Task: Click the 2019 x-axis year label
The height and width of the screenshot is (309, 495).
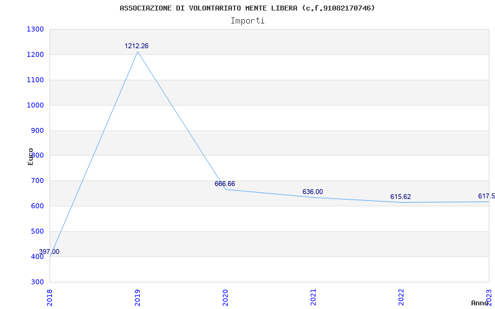Action: coord(137,297)
